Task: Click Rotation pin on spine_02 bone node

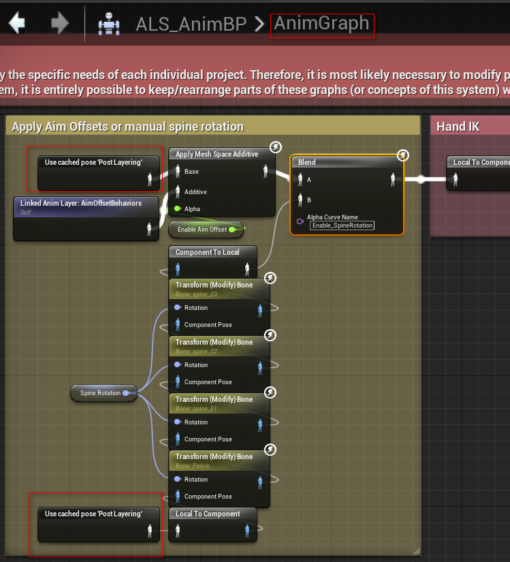Action: pos(178,365)
